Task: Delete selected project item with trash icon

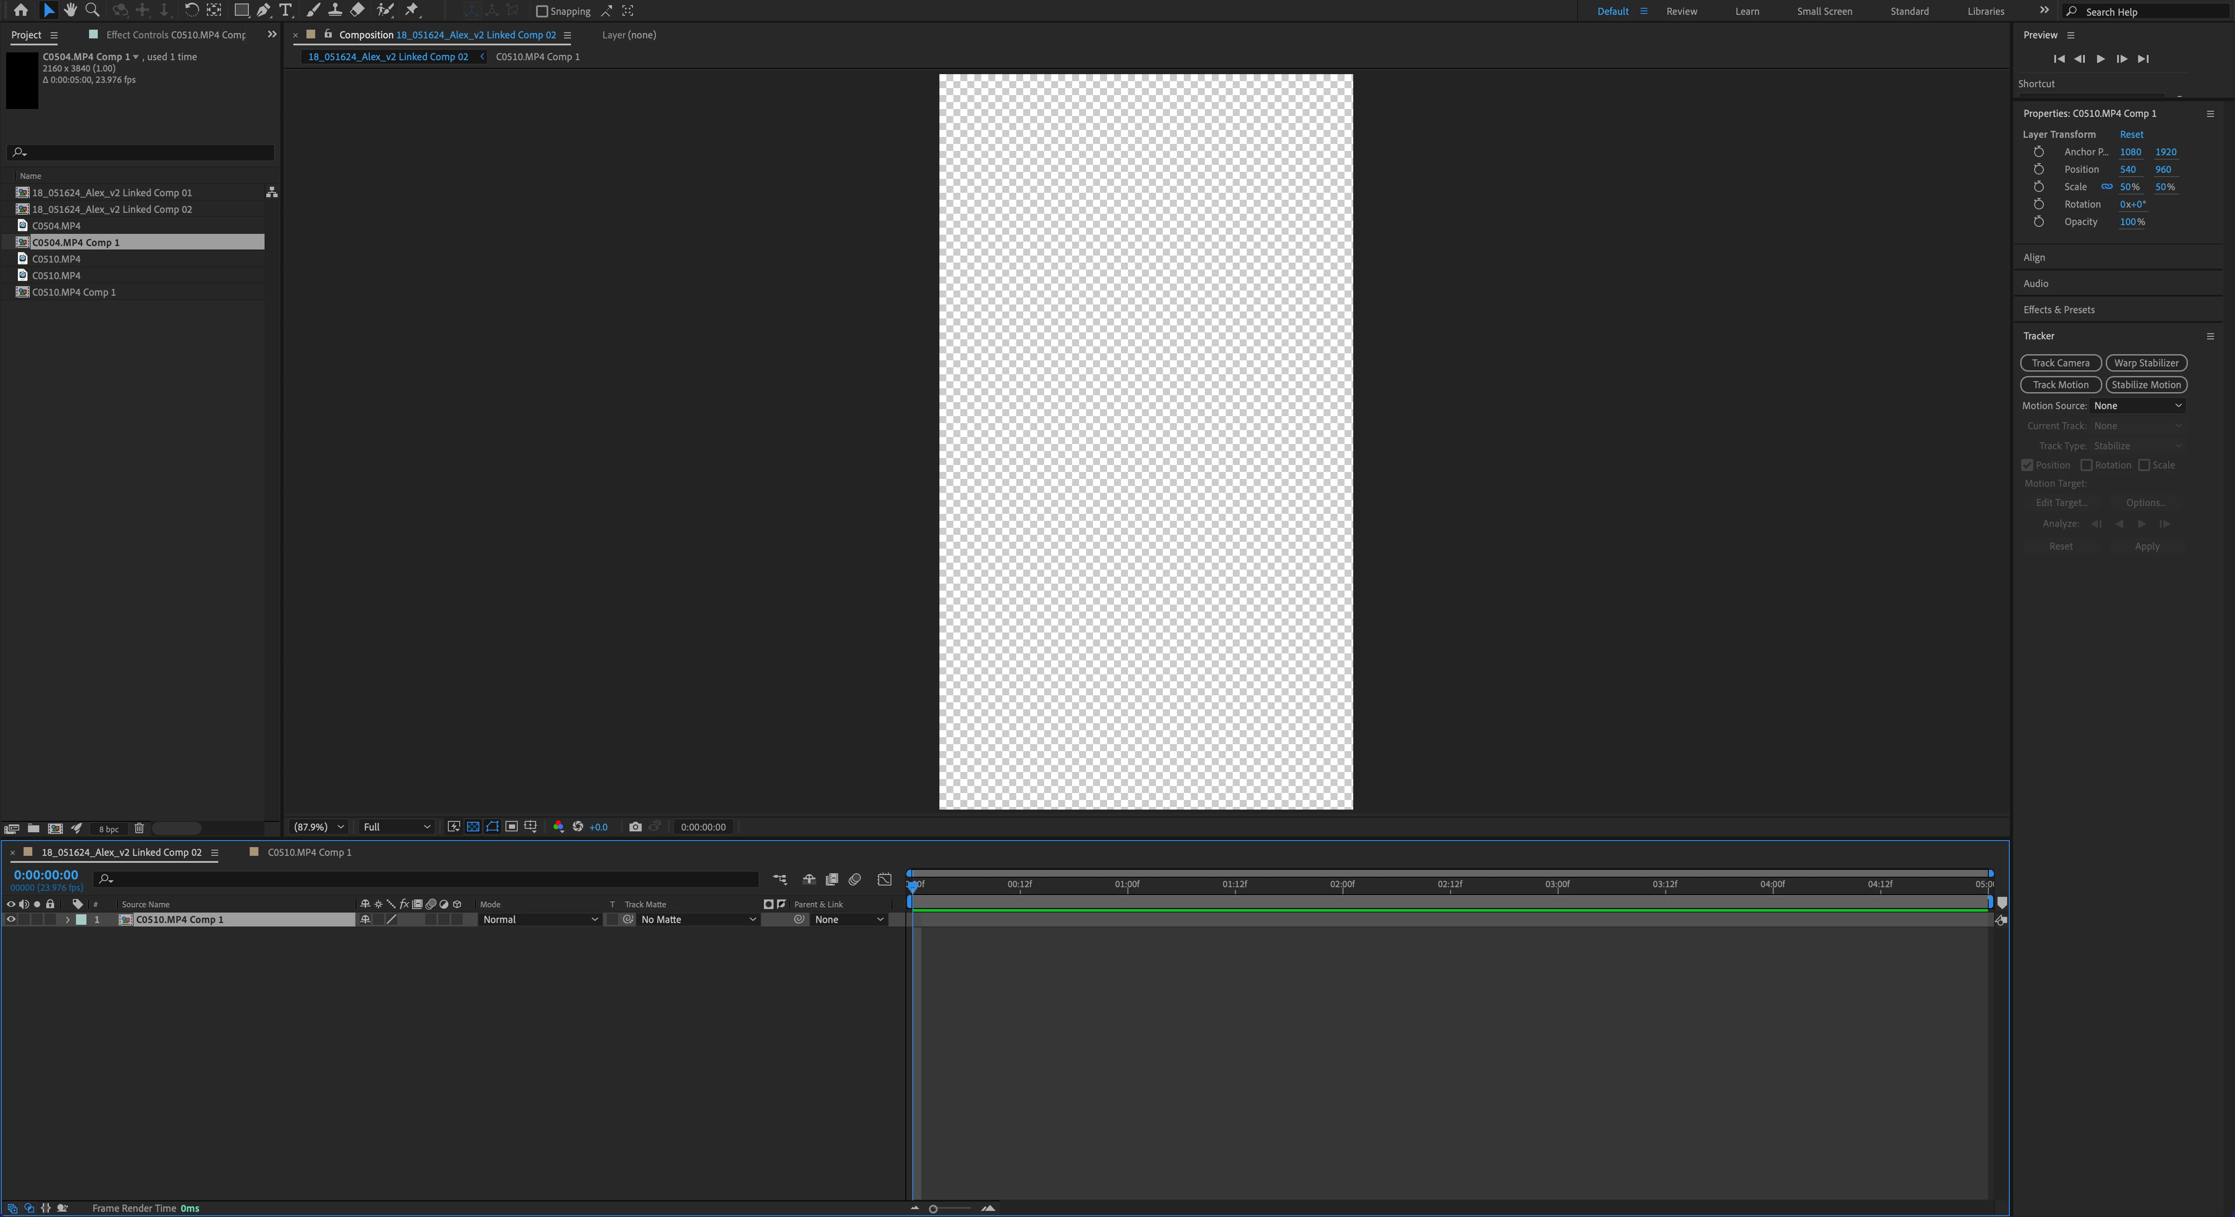Action: pyautogui.click(x=139, y=829)
